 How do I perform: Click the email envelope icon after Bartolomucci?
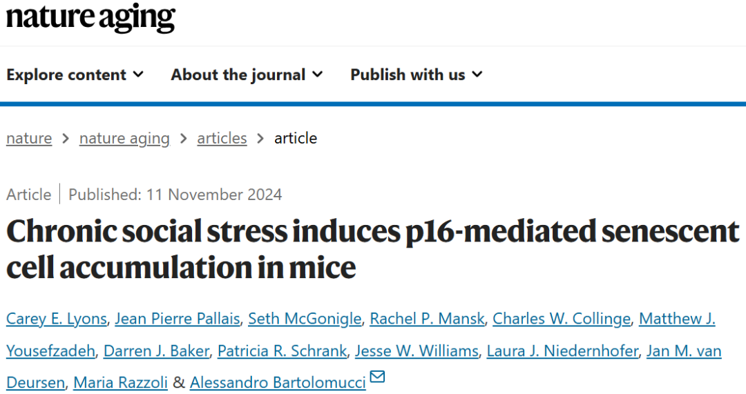coord(377,377)
